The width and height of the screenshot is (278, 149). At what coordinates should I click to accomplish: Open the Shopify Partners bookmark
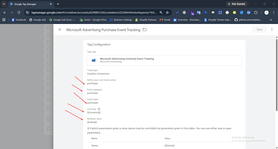pos(146,20)
